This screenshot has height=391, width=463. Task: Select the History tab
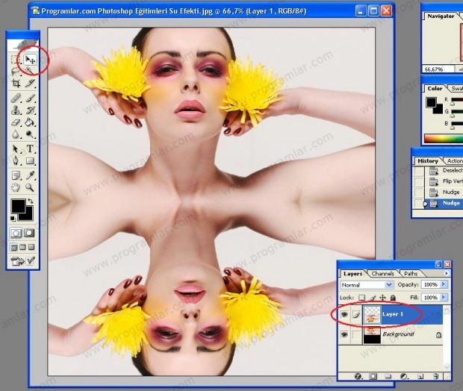click(428, 161)
